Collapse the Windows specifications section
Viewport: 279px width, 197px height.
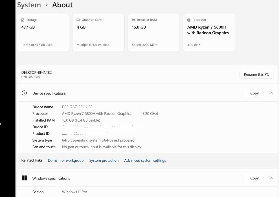(x=271, y=178)
